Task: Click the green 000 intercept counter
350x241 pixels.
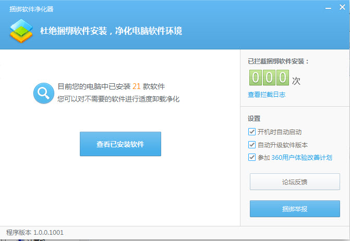Action: [x=269, y=78]
